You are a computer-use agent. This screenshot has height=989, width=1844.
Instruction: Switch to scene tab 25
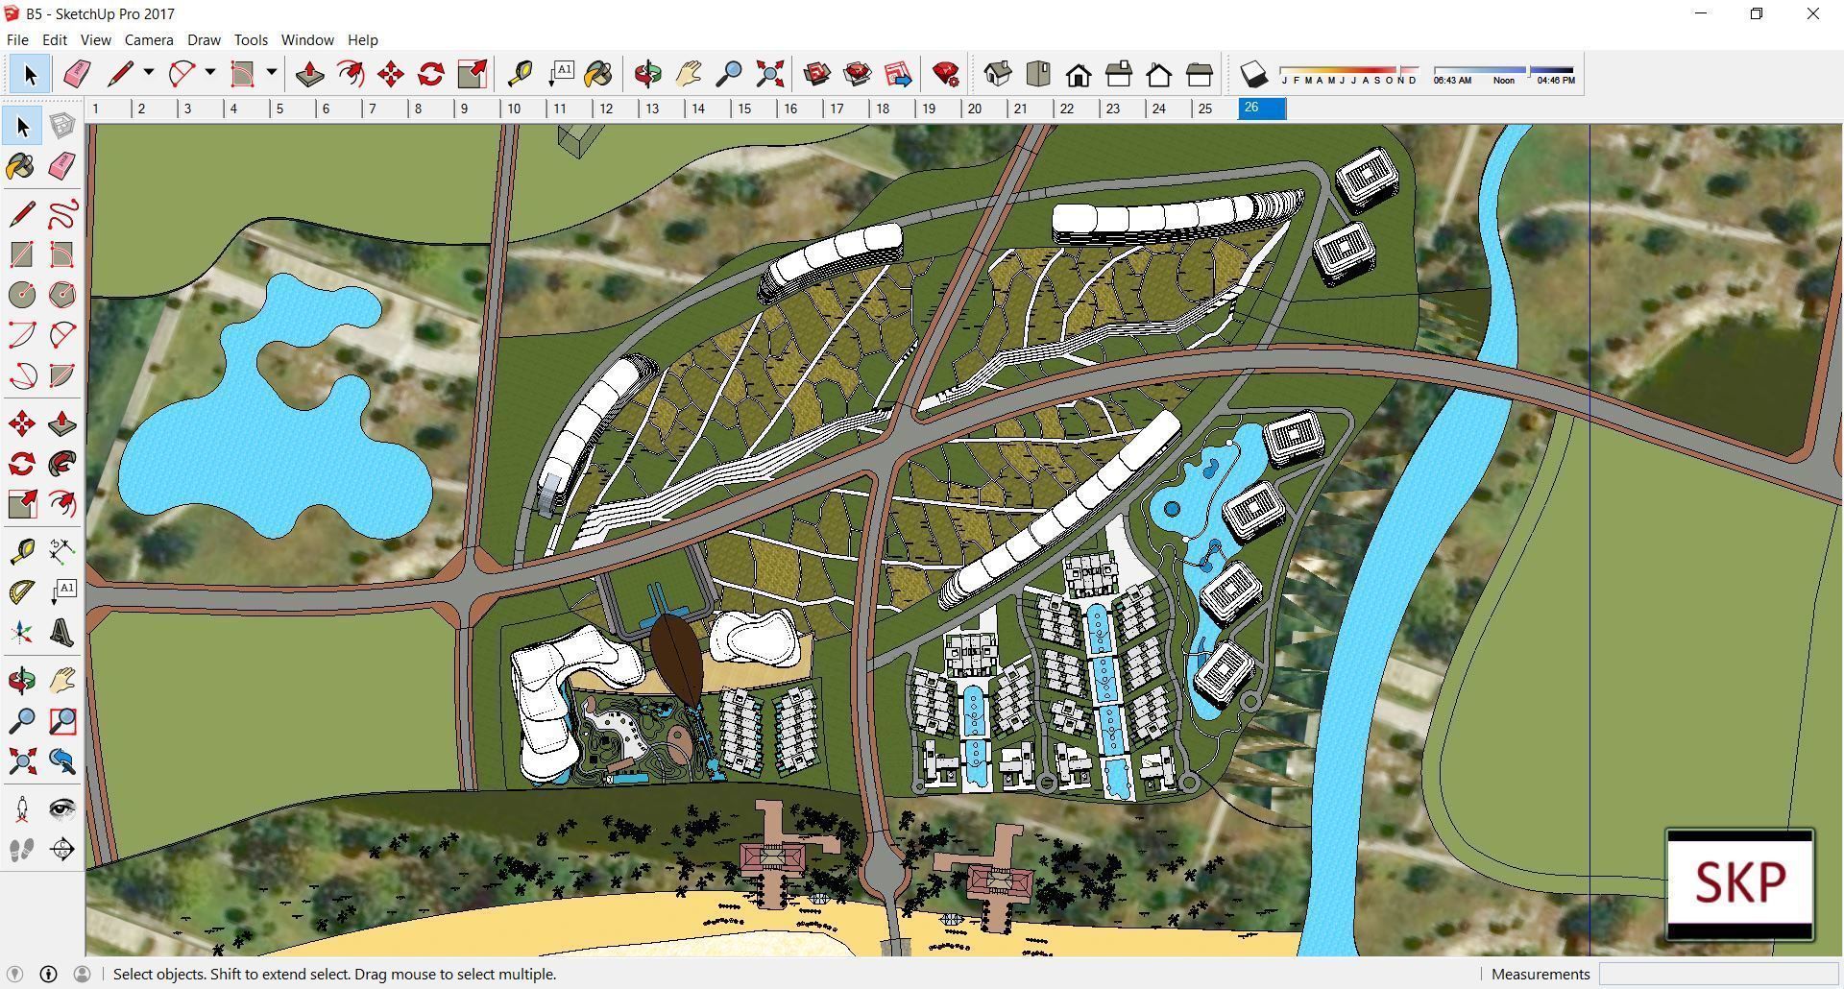pos(1216,109)
